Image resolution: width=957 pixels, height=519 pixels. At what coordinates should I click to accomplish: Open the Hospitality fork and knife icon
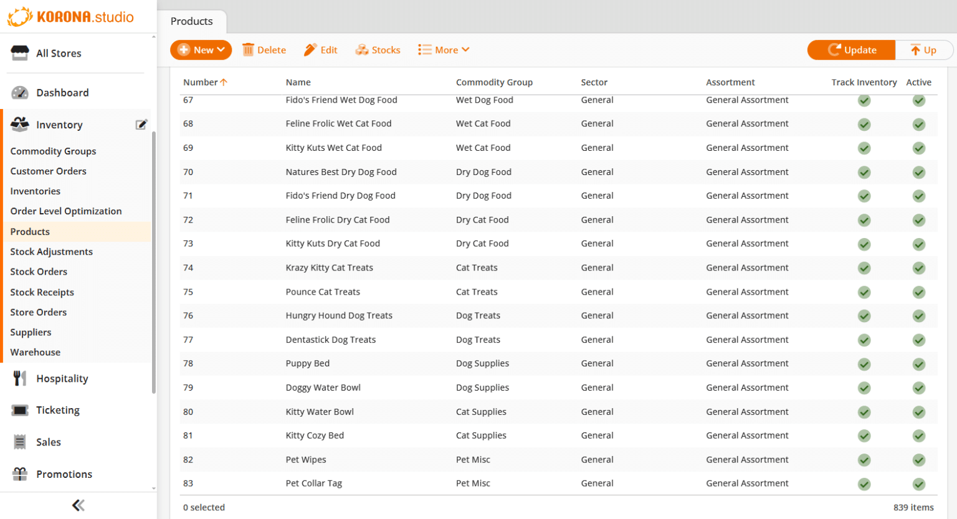(20, 378)
